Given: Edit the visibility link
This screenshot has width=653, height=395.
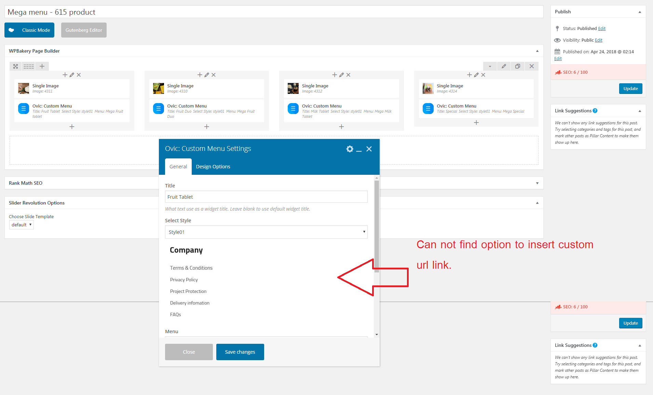Looking at the screenshot, I should point(599,40).
